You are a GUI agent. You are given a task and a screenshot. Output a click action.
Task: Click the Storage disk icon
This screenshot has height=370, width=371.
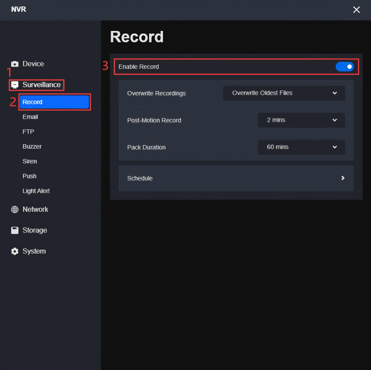[x=15, y=230]
